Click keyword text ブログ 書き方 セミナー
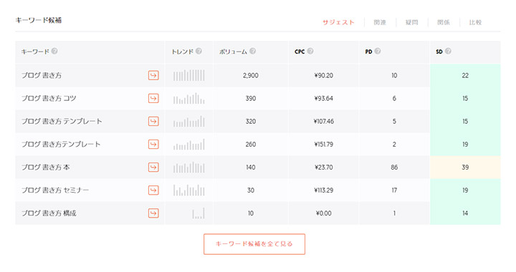The image size is (516, 272). (x=55, y=190)
